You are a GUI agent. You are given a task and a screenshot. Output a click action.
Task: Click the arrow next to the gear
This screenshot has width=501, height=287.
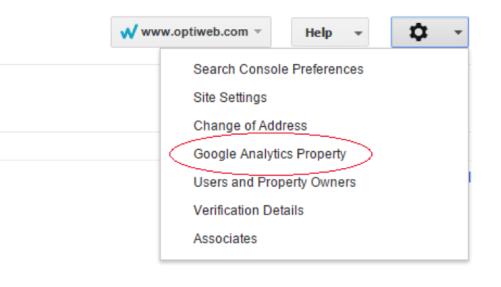[457, 32]
